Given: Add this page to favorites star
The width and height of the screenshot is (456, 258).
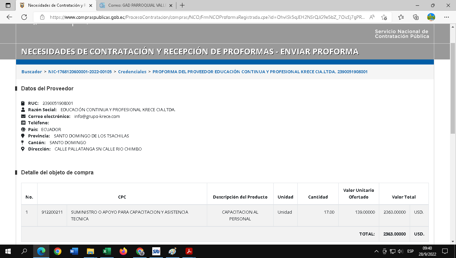Looking at the screenshot, I should pos(384,17).
